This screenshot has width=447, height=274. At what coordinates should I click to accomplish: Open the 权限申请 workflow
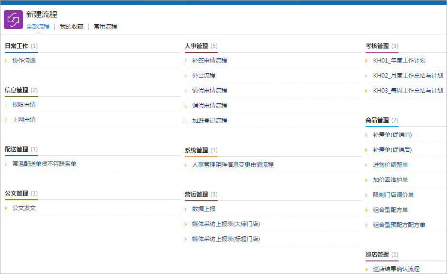tap(24, 104)
